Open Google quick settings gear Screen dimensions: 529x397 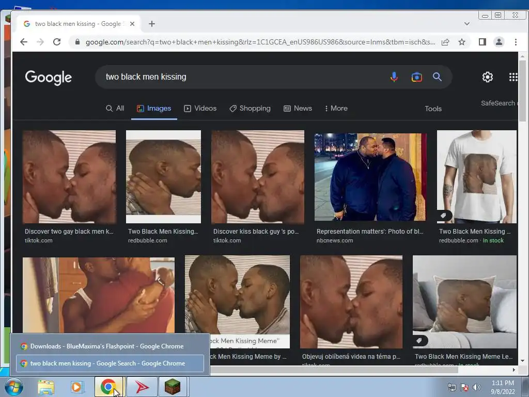488,77
